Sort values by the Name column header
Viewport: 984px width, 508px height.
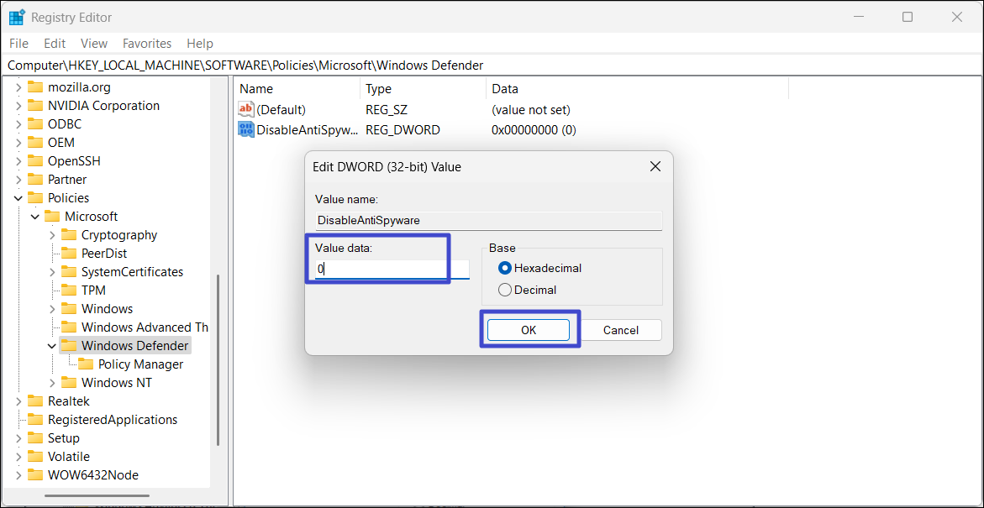[x=297, y=89]
